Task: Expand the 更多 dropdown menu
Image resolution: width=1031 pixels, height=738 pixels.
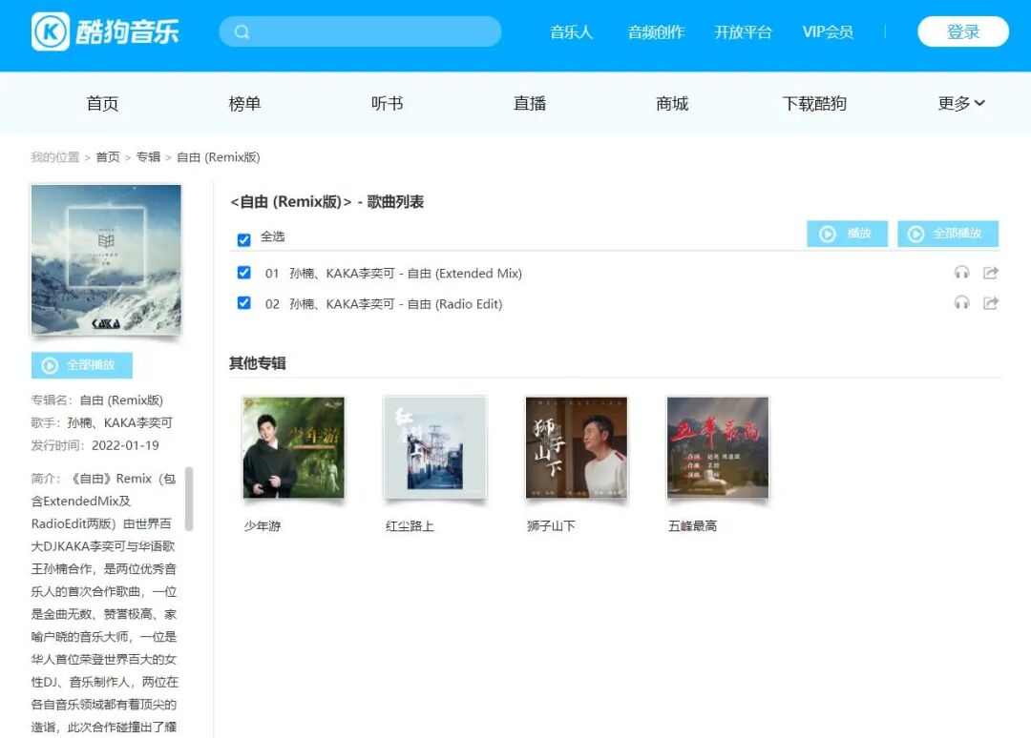Action: [x=960, y=103]
